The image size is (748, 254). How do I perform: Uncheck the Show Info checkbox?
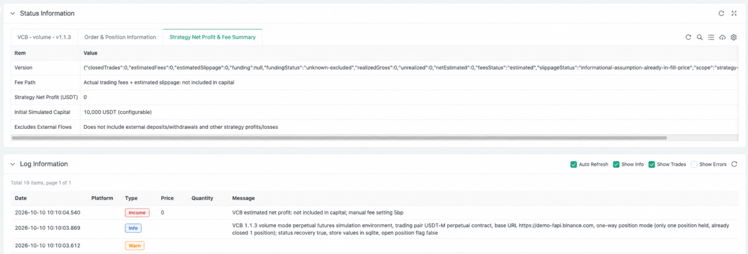click(616, 164)
